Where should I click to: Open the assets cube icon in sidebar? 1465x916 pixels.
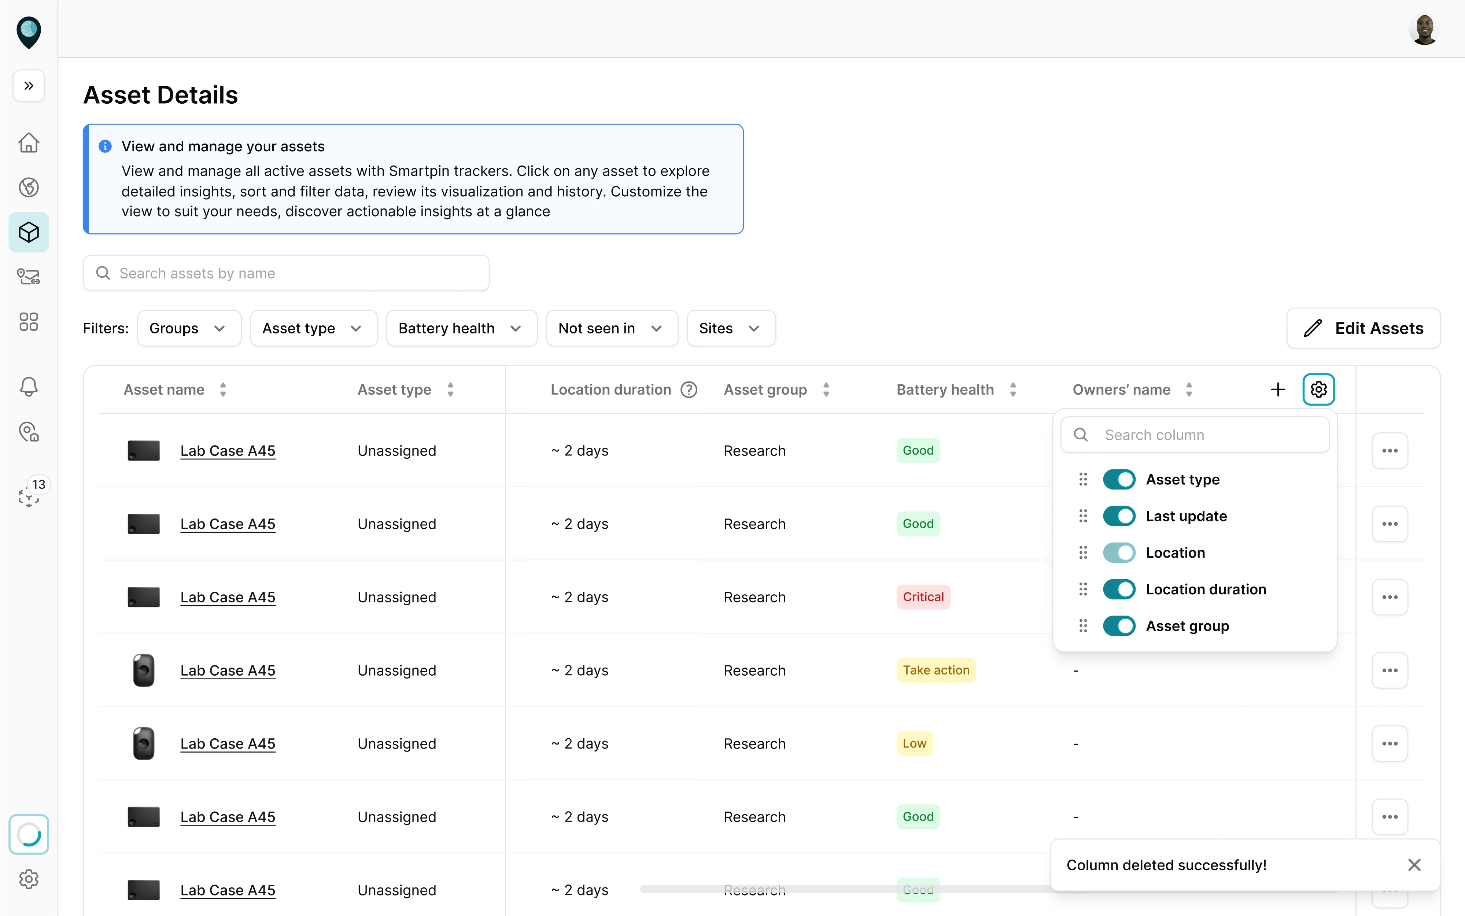pos(29,232)
